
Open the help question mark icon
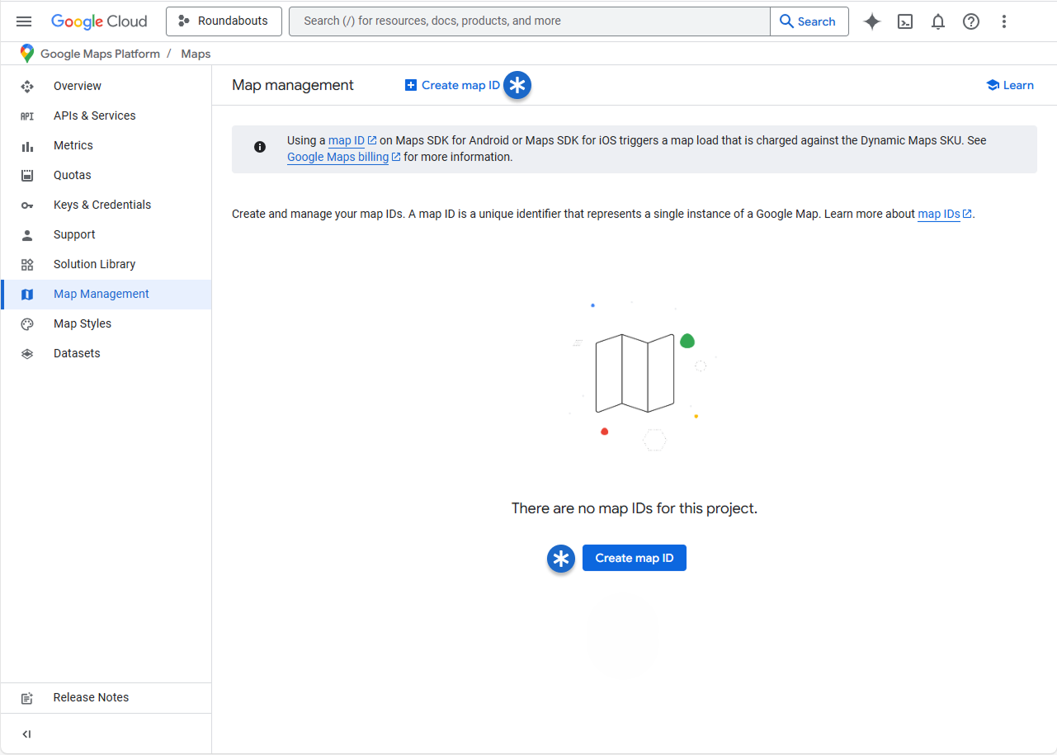pos(971,21)
